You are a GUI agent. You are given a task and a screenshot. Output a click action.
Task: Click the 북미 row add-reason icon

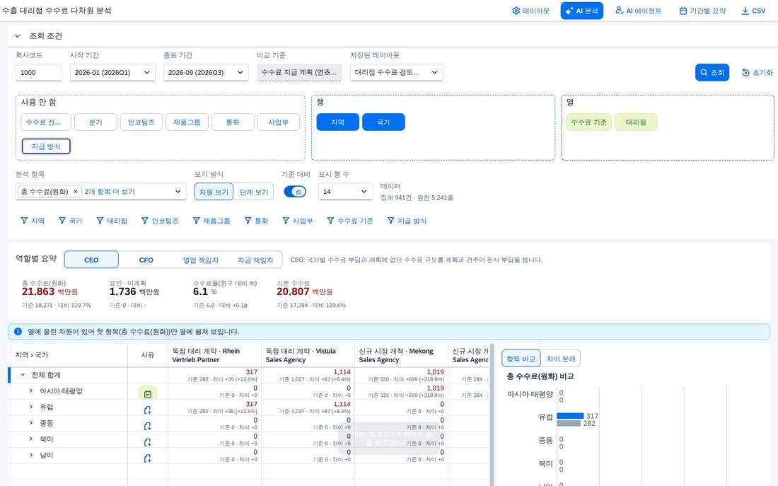click(147, 442)
